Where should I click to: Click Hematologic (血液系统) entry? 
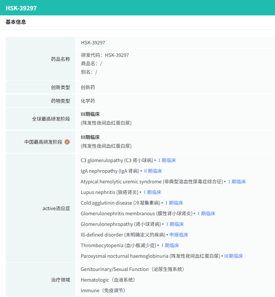108,280
